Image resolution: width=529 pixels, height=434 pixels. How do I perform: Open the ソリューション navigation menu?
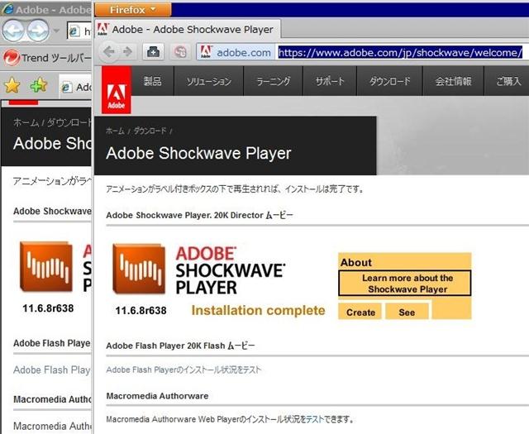[x=209, y=81]
